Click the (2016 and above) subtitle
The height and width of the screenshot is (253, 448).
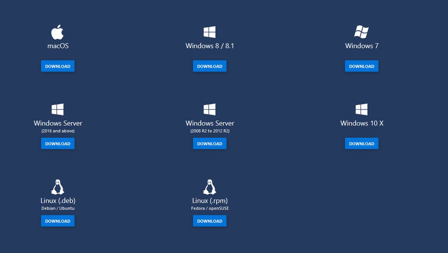(x=58, y=131)
